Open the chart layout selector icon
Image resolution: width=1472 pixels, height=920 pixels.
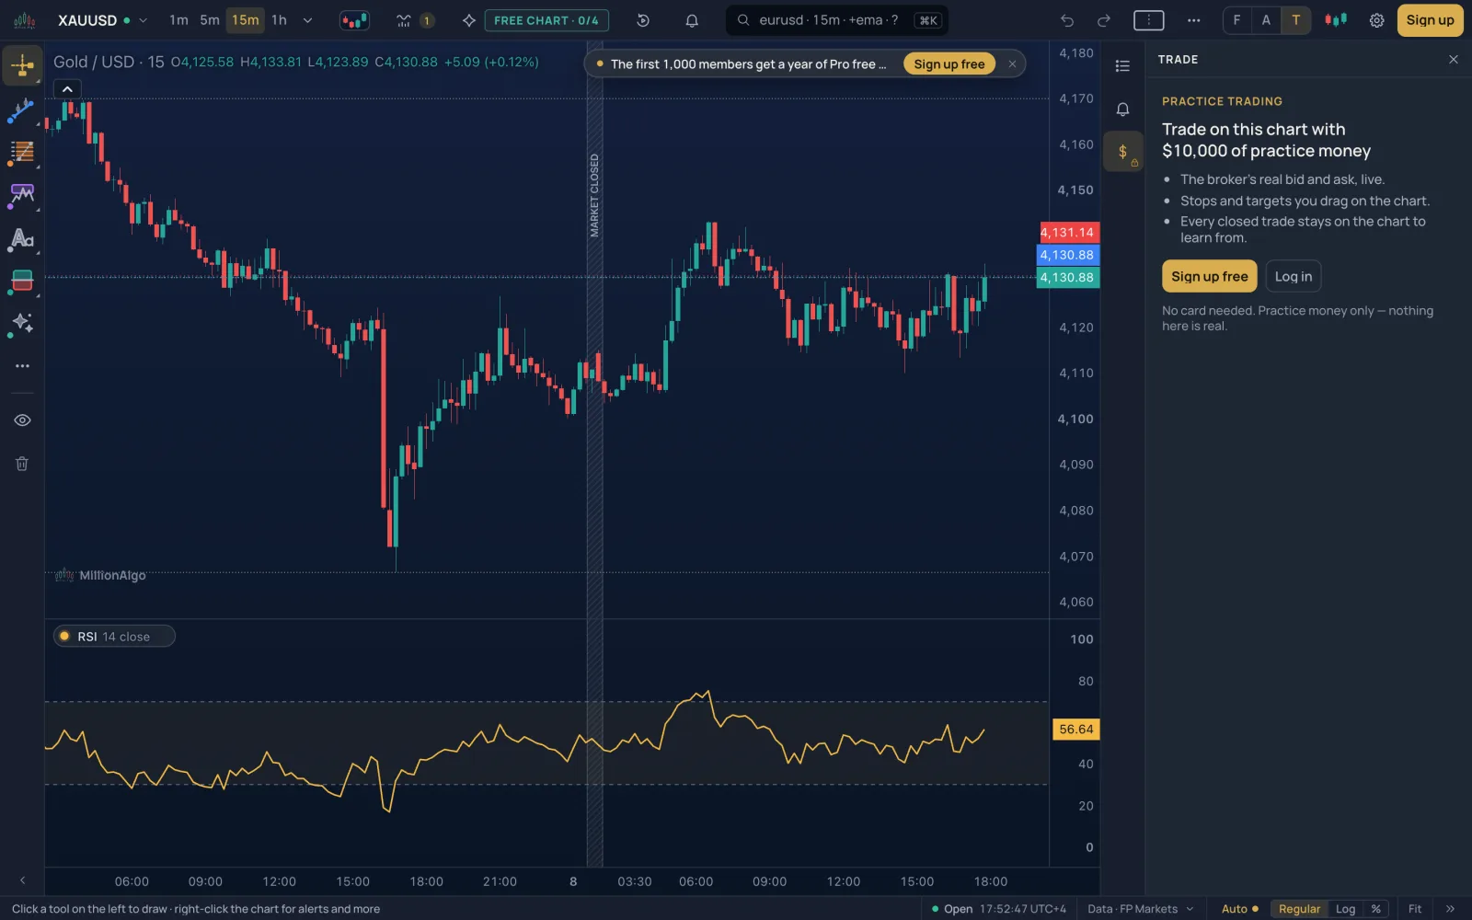pos(1148,20)
